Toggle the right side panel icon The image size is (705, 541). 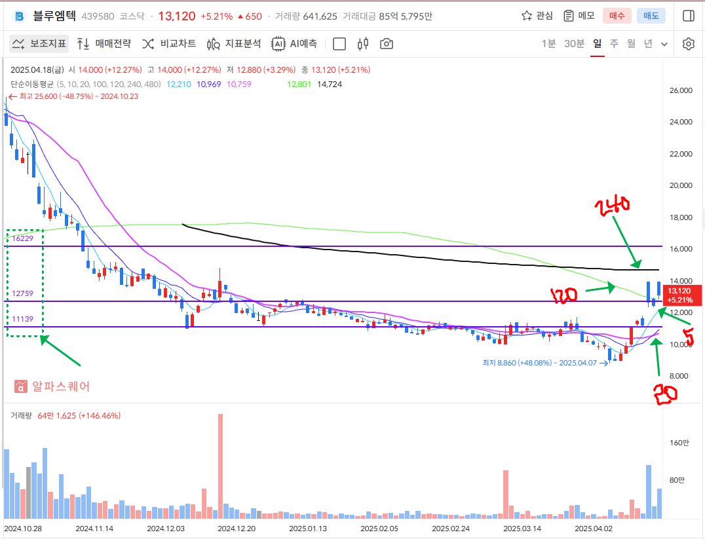(689, 16)
